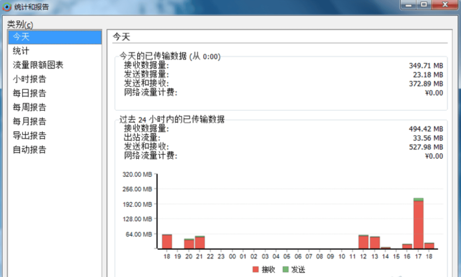The image size is (461, 277).
Task: Select 每月报告 from the list
Action: coord(55,121)
